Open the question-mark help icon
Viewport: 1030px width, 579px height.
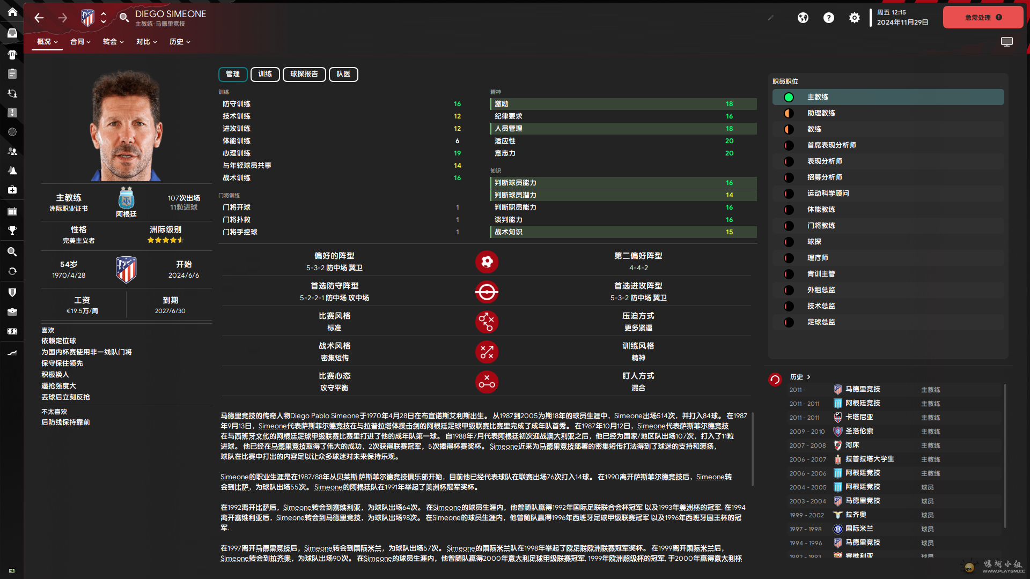(829, 18)
